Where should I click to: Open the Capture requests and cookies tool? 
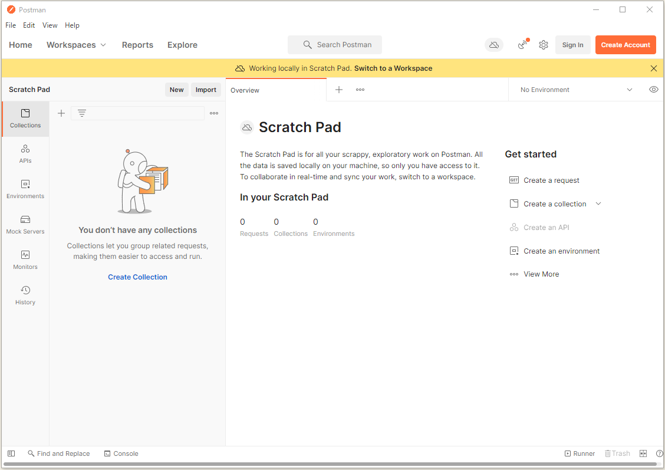click(x=522, y=44)
